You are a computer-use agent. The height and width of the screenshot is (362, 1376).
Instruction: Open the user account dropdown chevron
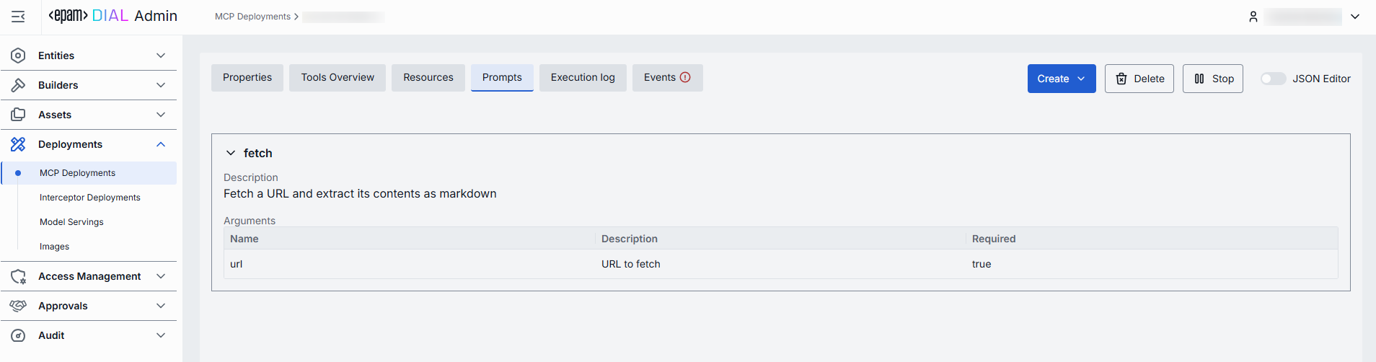click(x=1355, y=17)
